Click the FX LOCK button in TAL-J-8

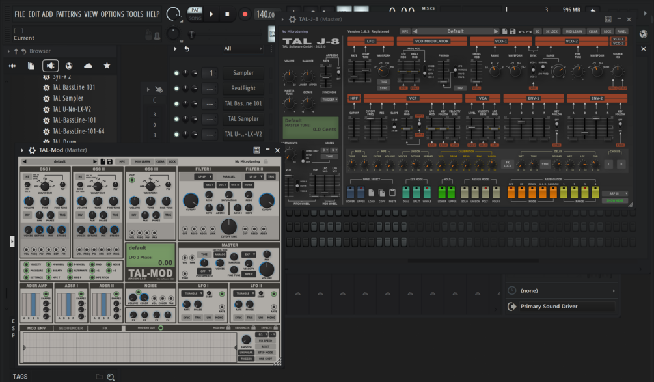[x=508, y=164]
